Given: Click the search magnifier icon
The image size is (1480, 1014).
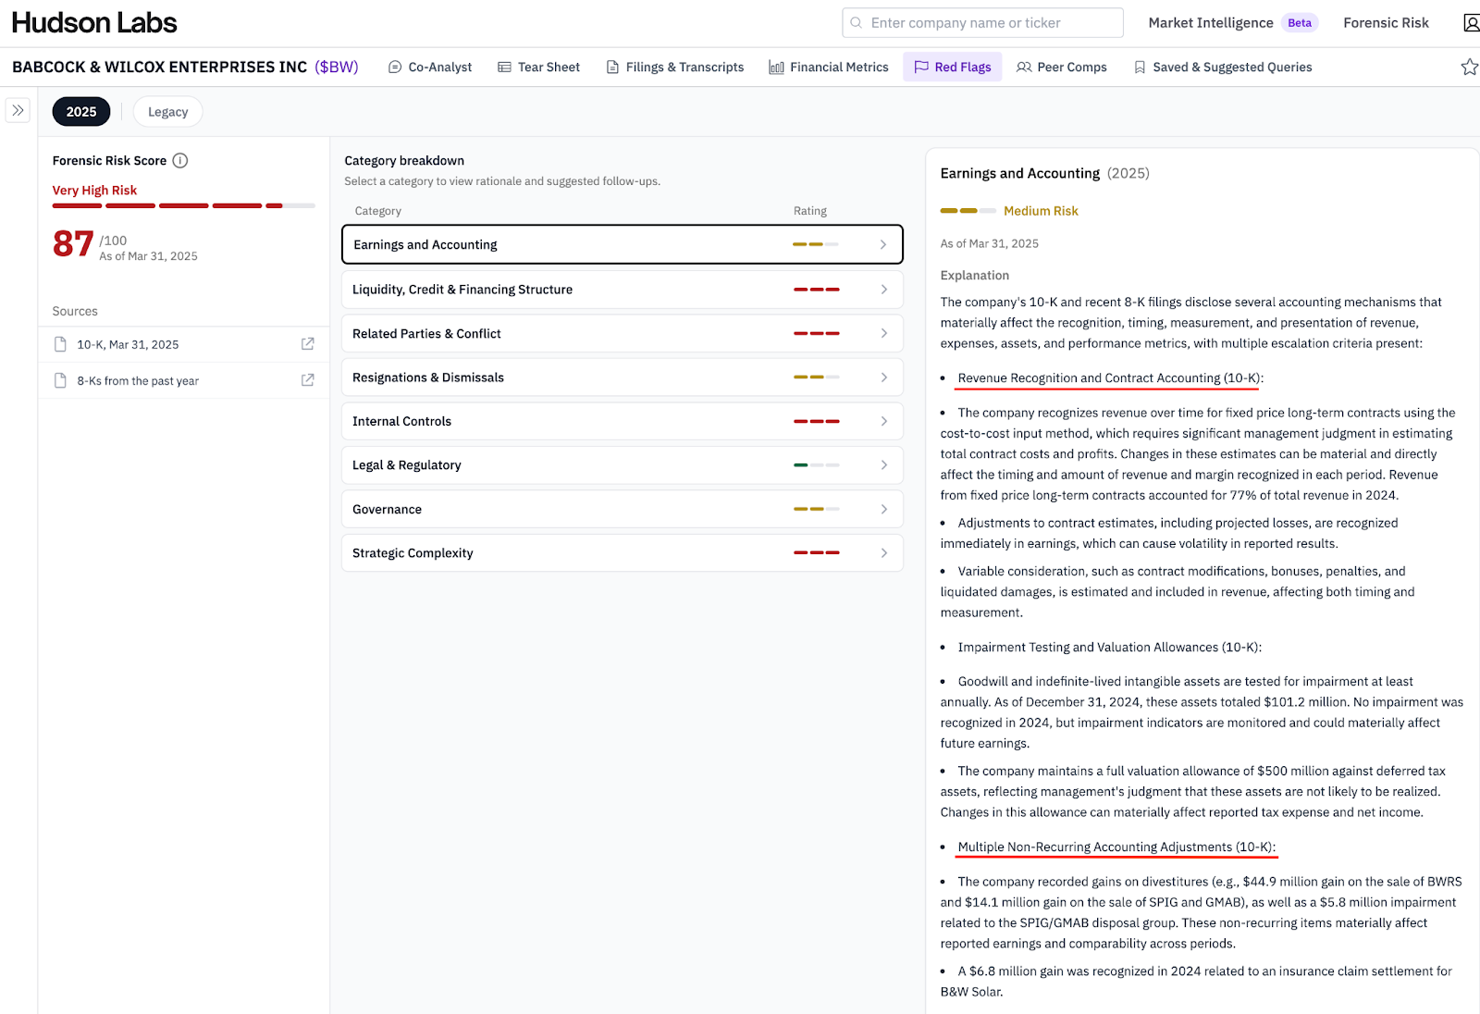Looking at the screenshot, I should point(857,23).
